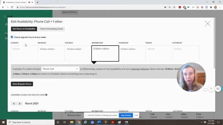This screenshot has width=223, height=125.
Task: Edit Friday's Closed hours field
Action: coord(159,53)
